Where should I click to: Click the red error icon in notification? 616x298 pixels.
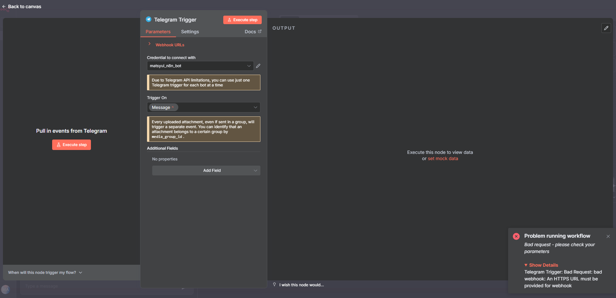[516, 236]
